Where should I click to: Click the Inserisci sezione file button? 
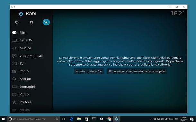(x=88, y=71)
